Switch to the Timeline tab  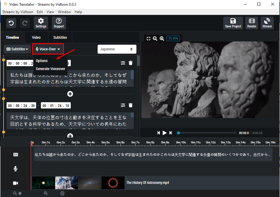point(12,38)
